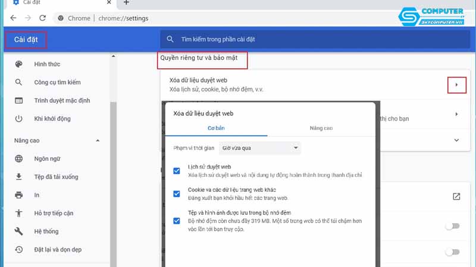Uncheck the Lịch sử duyệt web checkbox

177,171
